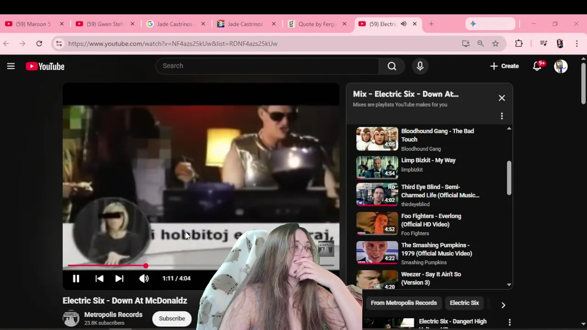Open YouTube notifications bell
The image size is (587, 330).
pos(537,66)
